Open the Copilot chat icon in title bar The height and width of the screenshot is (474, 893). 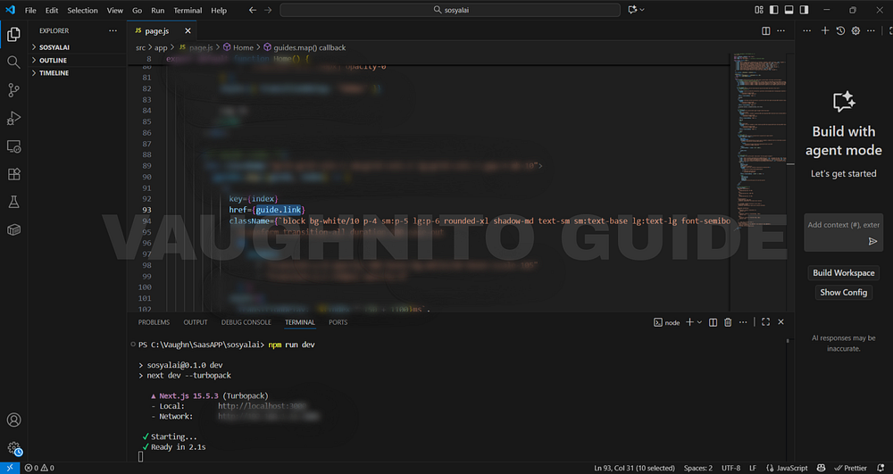click(632, 10)
